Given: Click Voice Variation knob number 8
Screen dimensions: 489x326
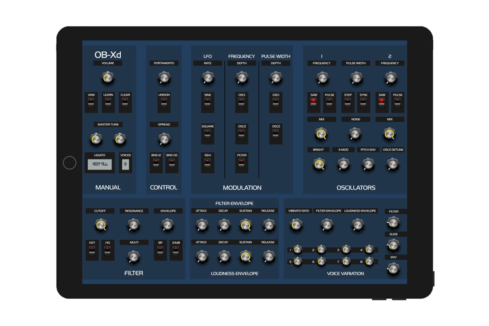Looking at the screenshot, I should tap(370, 262).
